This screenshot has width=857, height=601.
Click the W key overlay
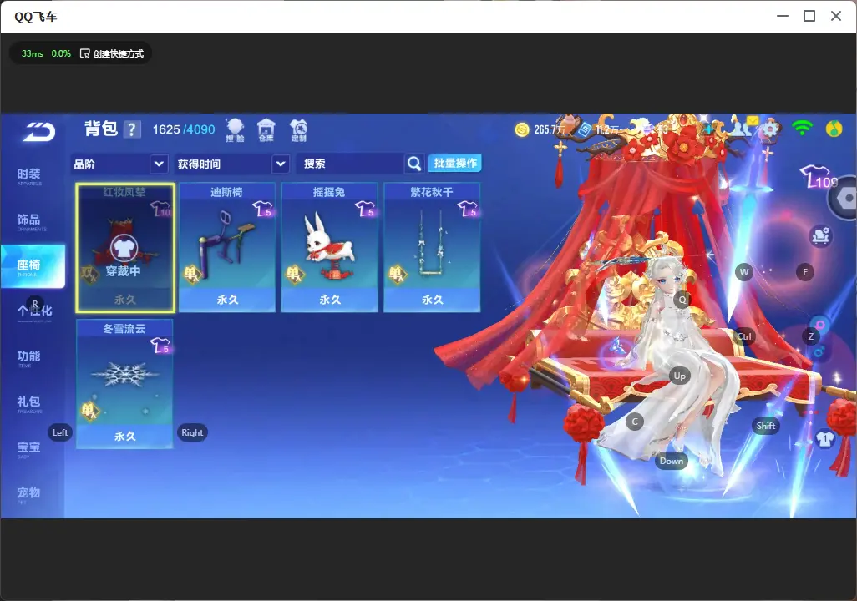744,272
